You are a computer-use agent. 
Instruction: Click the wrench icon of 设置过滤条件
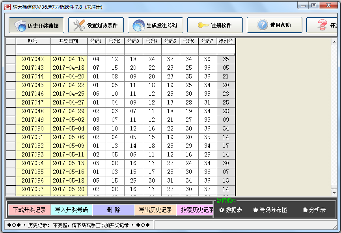79,26
